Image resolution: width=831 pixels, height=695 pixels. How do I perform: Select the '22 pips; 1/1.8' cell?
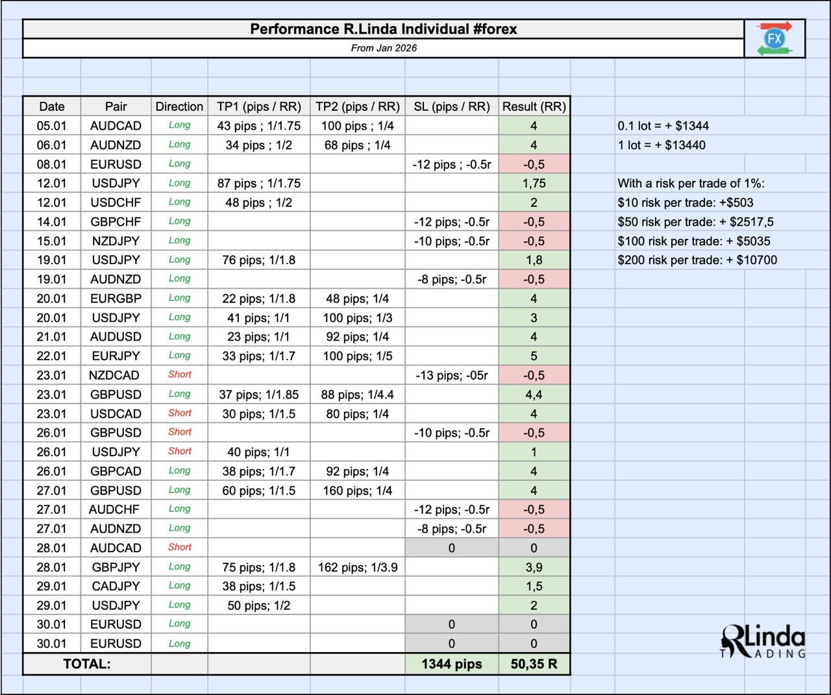click(259, 299)
